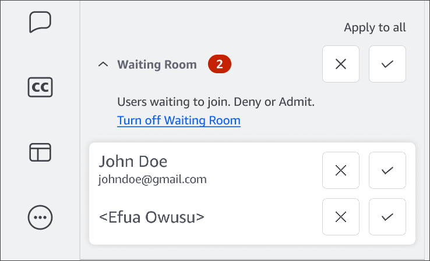
Task: Open more options ellipsis icon
Action: point(40,217)
